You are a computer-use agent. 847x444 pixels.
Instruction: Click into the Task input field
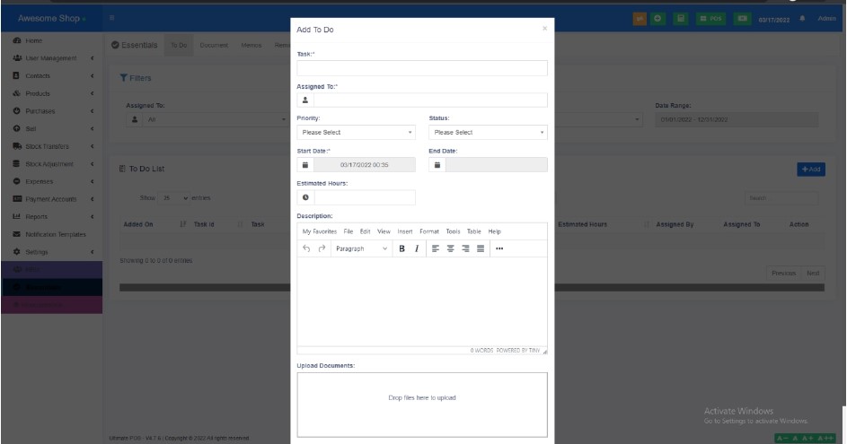click(x=421, y=68)
